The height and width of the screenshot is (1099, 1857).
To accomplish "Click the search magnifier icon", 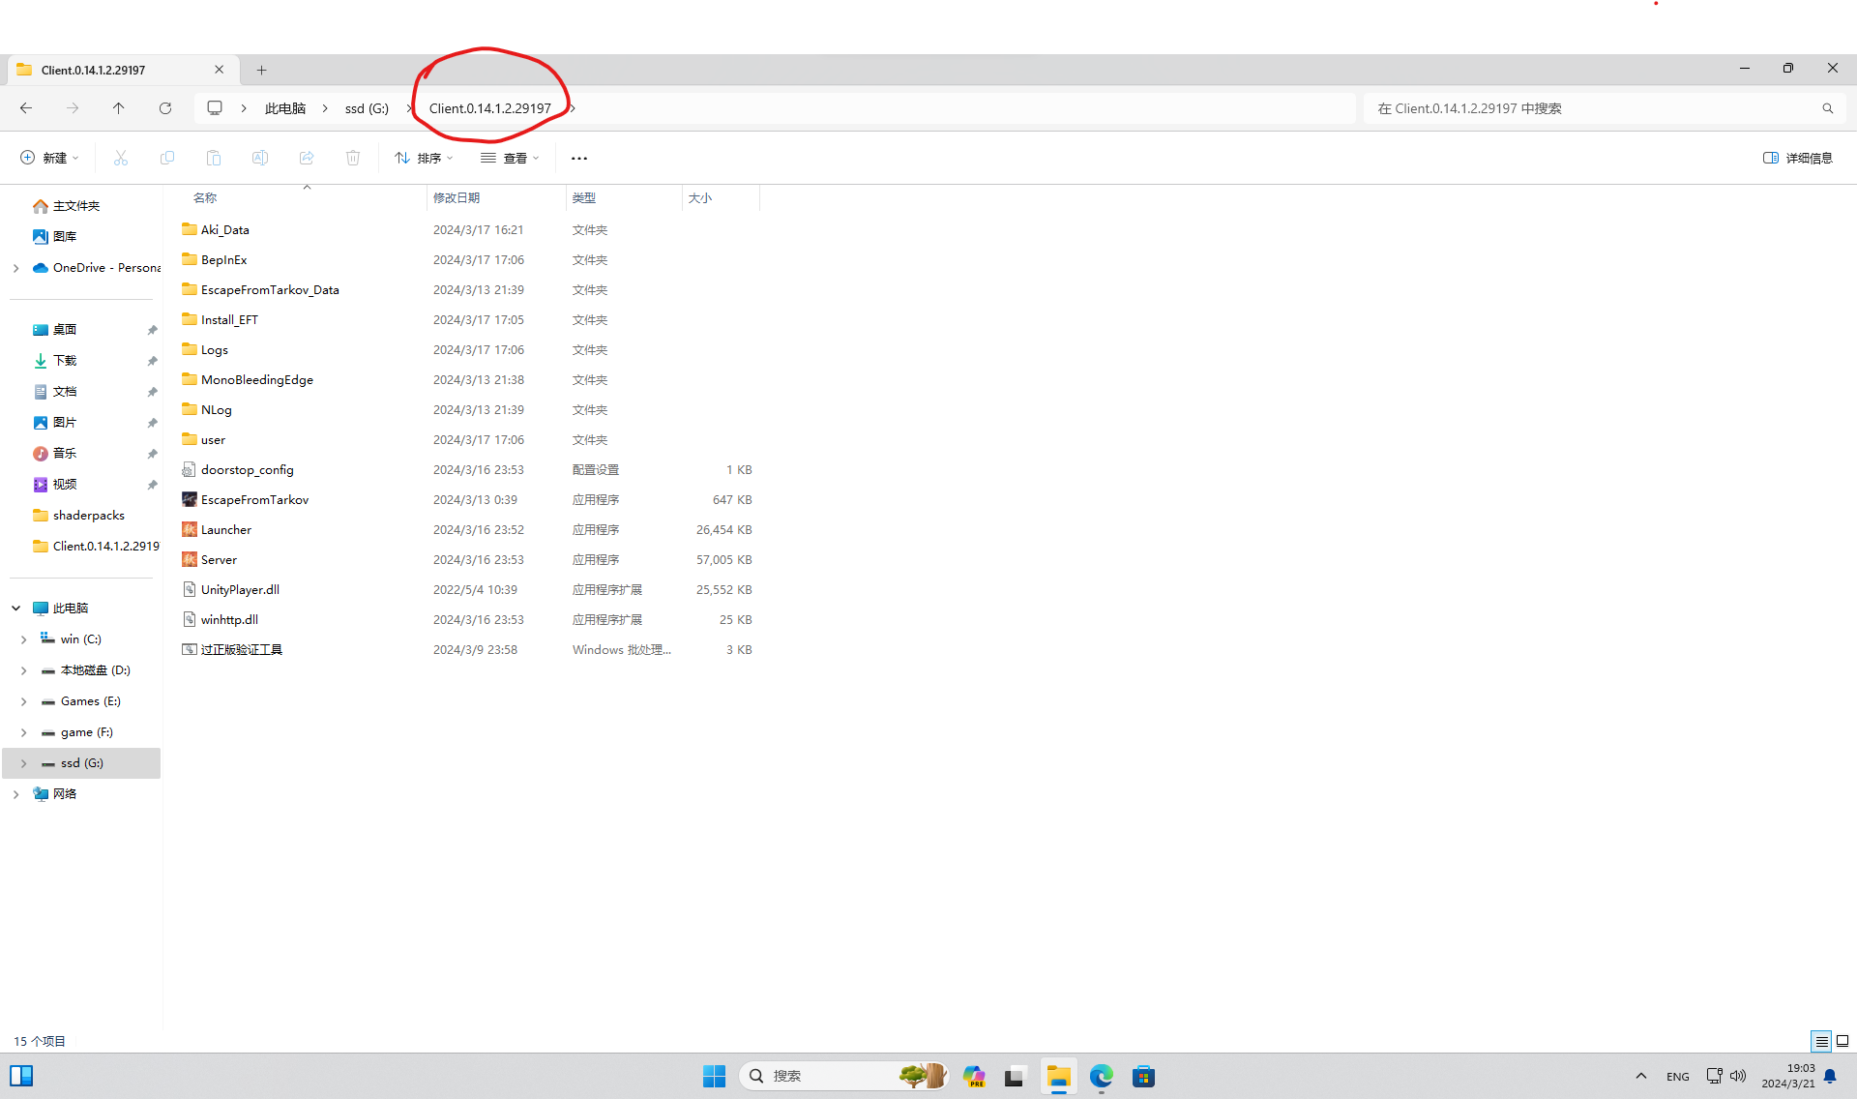I will point(1827,108).
